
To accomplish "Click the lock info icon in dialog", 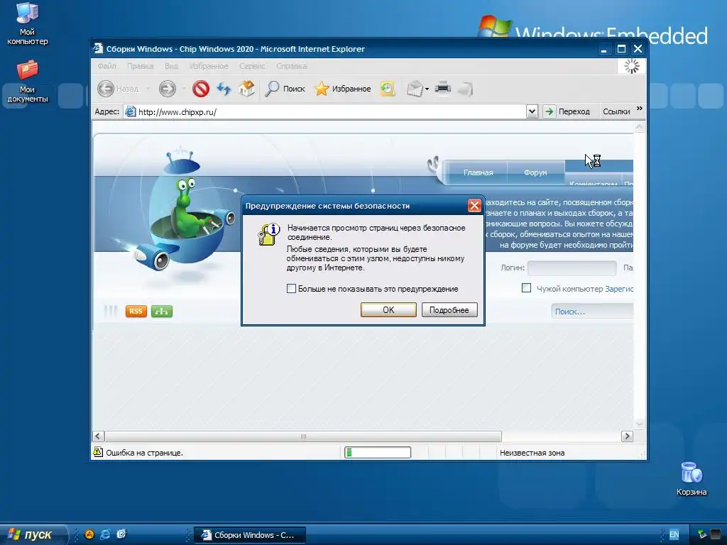I will (x=269, y=234).
